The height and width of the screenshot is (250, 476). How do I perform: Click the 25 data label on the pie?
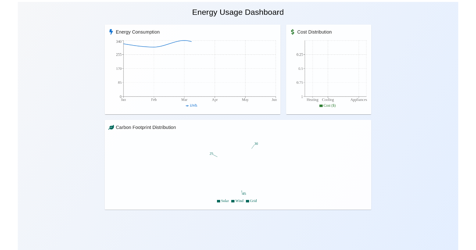[211, 153]
